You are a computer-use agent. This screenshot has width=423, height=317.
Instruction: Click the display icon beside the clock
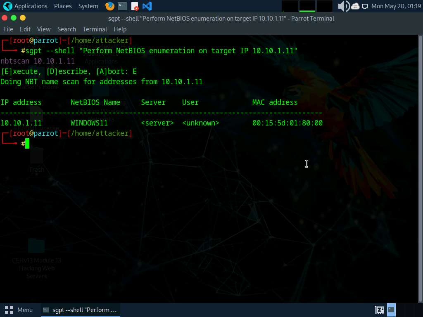coord(365,6)
